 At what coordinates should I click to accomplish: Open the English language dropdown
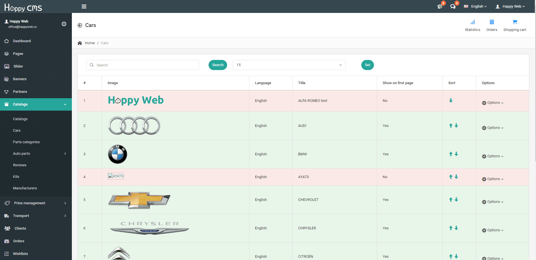[475, 6]
